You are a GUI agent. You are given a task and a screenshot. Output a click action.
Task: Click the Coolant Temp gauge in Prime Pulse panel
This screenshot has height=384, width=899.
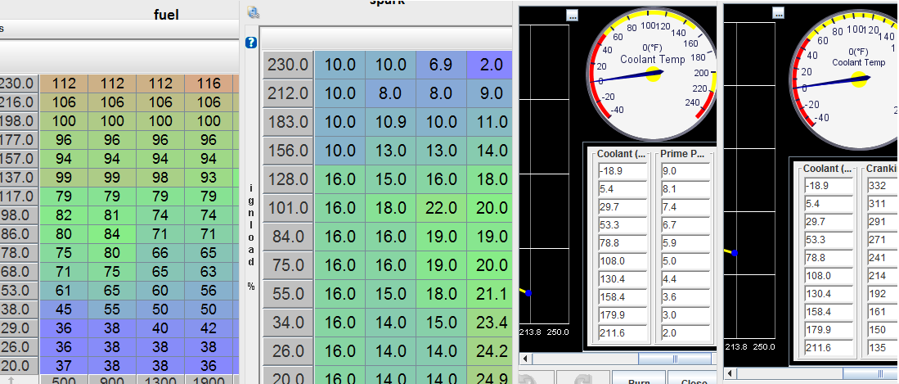click(653, 75)
